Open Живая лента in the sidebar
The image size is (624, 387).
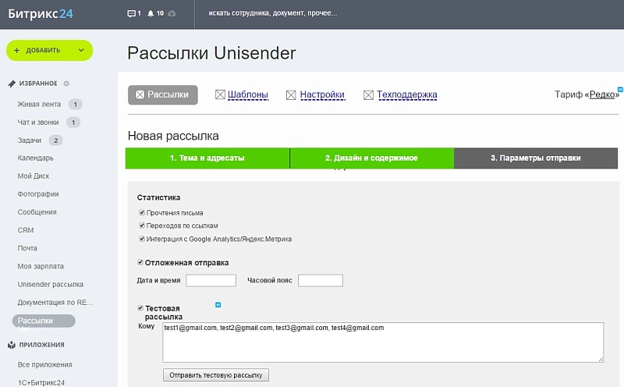coord(39,104)
